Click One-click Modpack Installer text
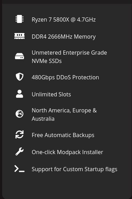 (67, 152)
